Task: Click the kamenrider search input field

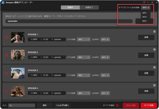Action: 69,21
